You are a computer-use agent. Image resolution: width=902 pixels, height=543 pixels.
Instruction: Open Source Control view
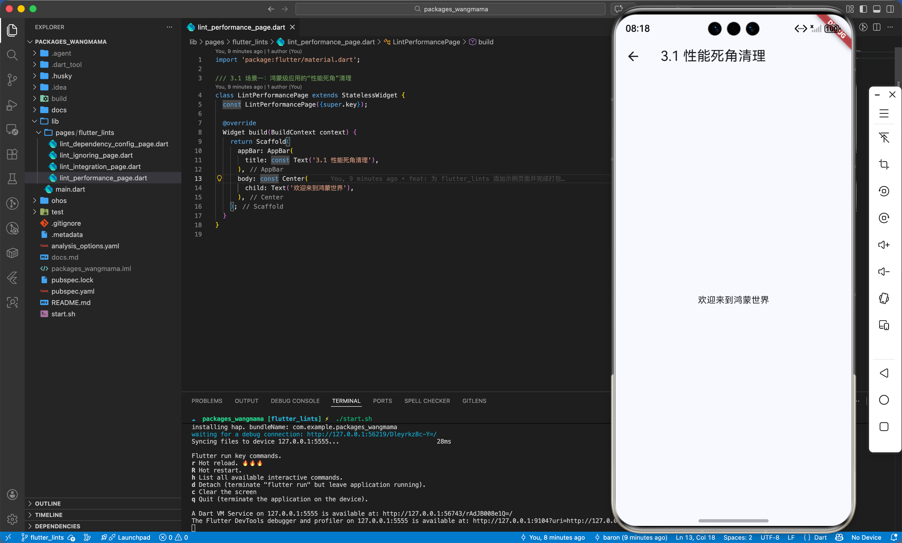pos(12,80)
